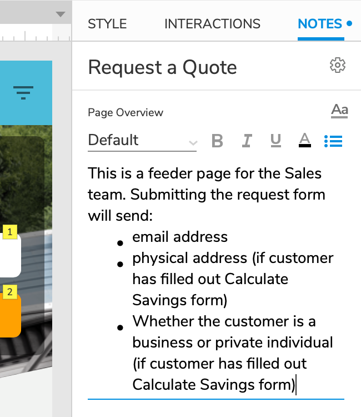Image resolution: width=361 pixels, height=417 pixels.
Task: Toggle italic formatting in notes toolbar
Action: point(247,141)
